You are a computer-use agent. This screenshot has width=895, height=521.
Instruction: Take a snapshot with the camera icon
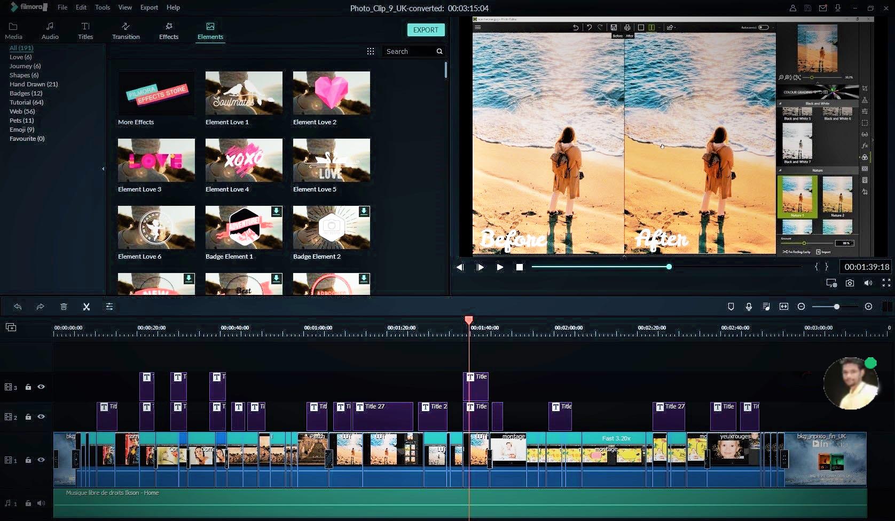(850, 283)
